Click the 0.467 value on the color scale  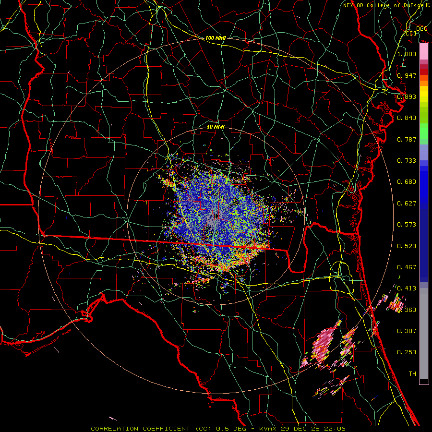407,267
